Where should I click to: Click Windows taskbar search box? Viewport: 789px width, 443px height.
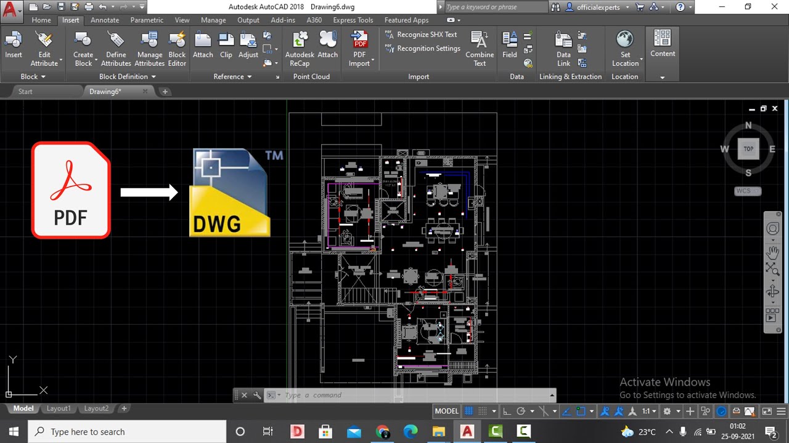[128, 432]
